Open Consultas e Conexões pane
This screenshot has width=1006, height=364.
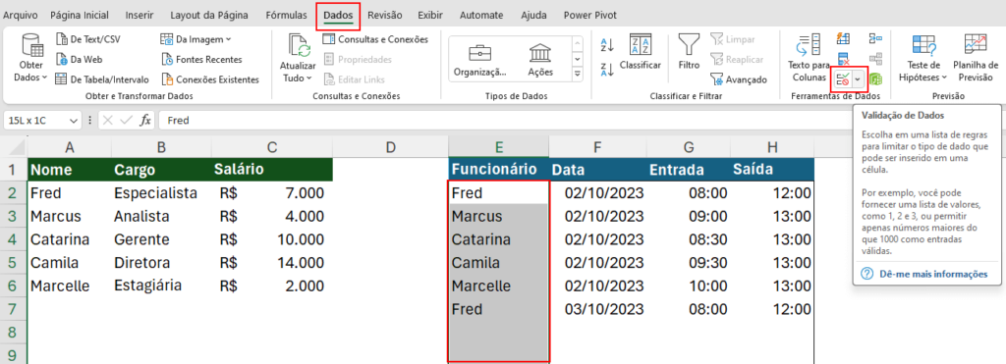pos(374,39)
